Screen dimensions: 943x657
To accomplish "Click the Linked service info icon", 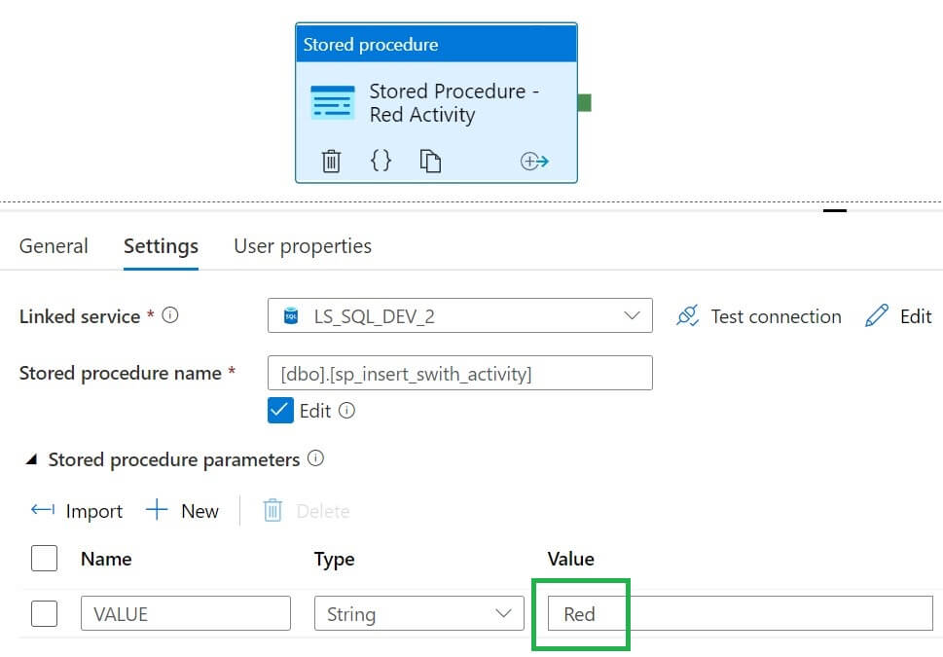I will (170, 315).
